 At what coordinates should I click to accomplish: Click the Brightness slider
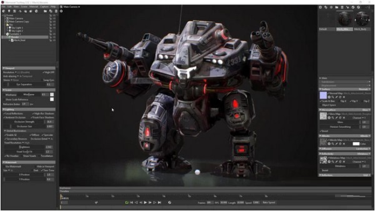click(24, 147)
